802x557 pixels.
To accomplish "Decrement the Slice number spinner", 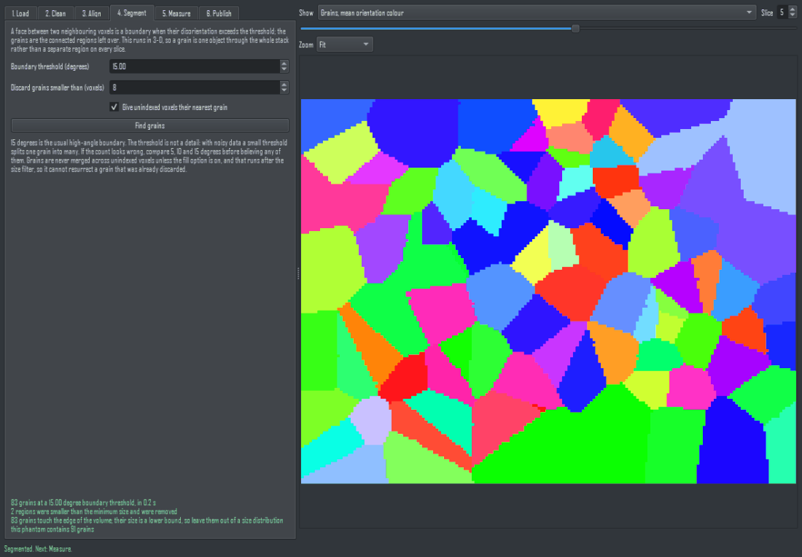I will tap(793, 16).
